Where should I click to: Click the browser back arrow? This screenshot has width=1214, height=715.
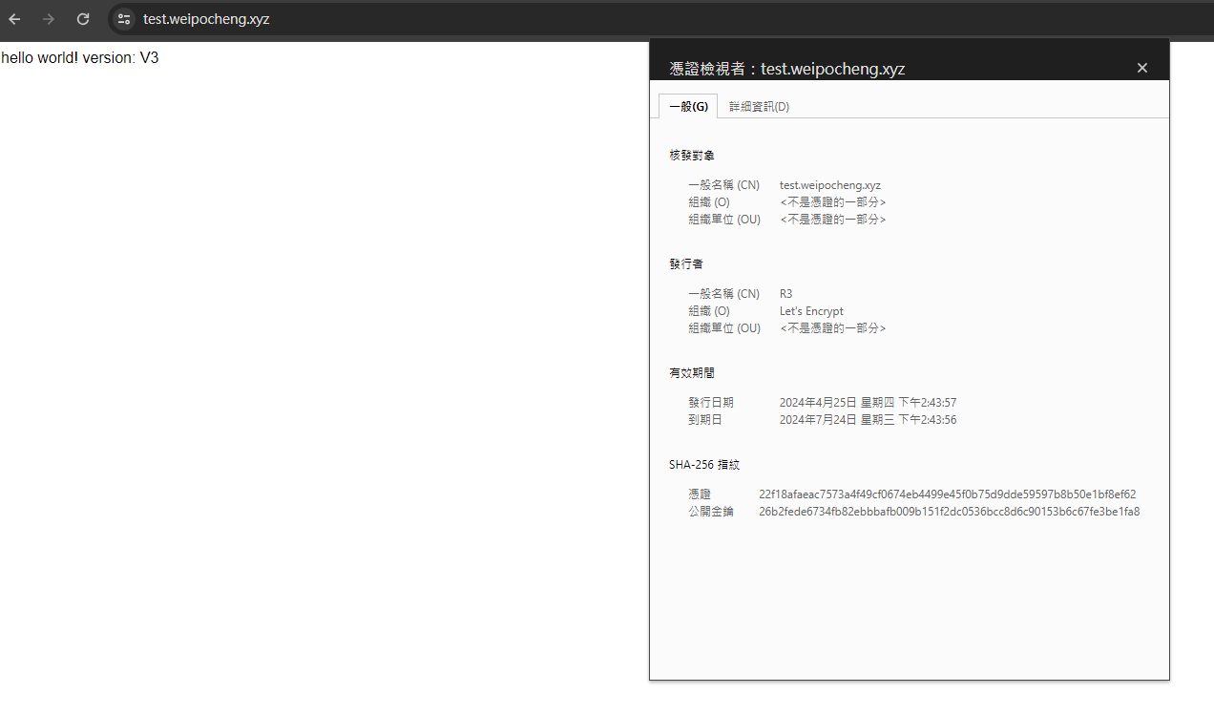(15, 19)
